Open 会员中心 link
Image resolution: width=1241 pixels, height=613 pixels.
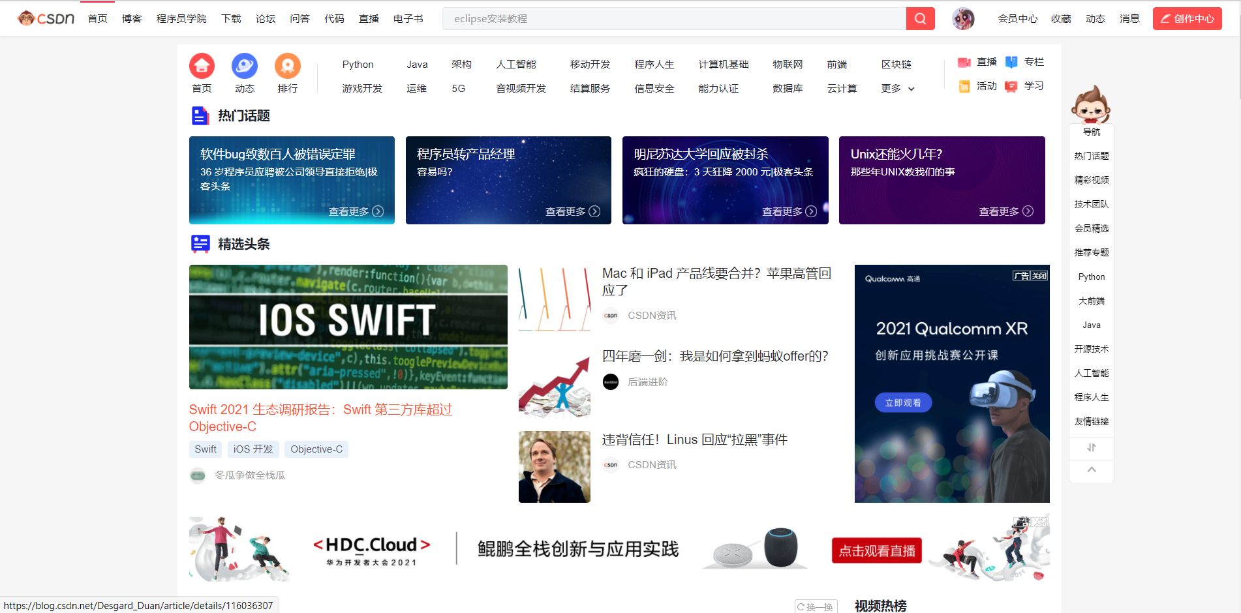click(x=1018, y=19)
